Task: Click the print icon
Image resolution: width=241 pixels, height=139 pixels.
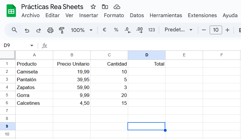Action: pos(50,30)
